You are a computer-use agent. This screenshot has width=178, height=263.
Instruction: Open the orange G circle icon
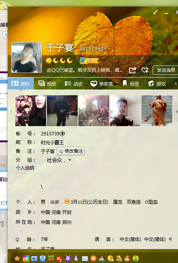pyautogui.click(x=93, y=258)
